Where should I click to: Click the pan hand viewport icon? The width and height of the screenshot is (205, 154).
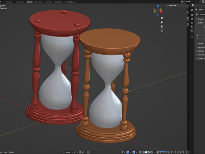point(161,22)
